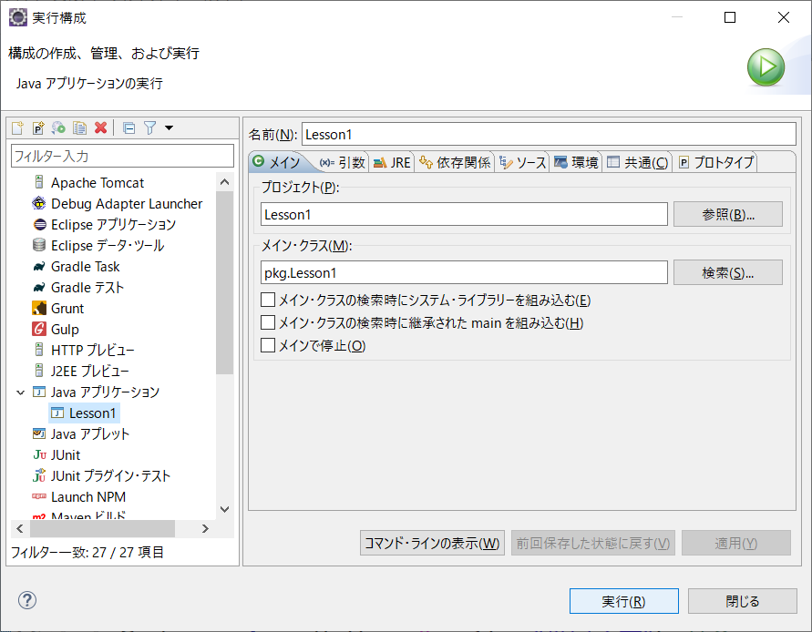Switch to the 共通 tab
This screenshot has height=632, width=812.
point(638,162)
